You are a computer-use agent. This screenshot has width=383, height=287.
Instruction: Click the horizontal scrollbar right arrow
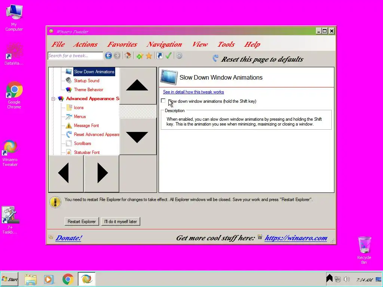[x=102, y=173]
